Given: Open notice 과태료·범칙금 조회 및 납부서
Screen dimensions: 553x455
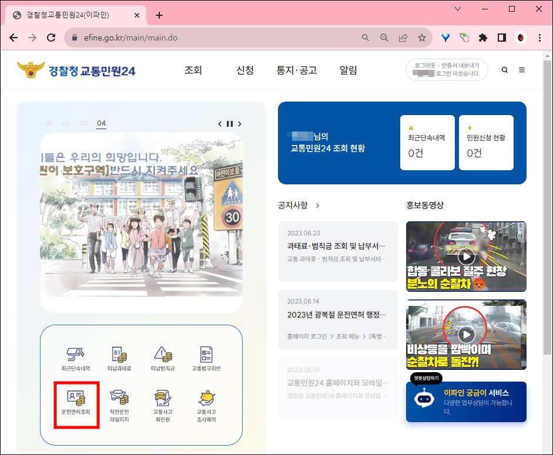Looking at the screenshot, I should click(x=338, y=251).
